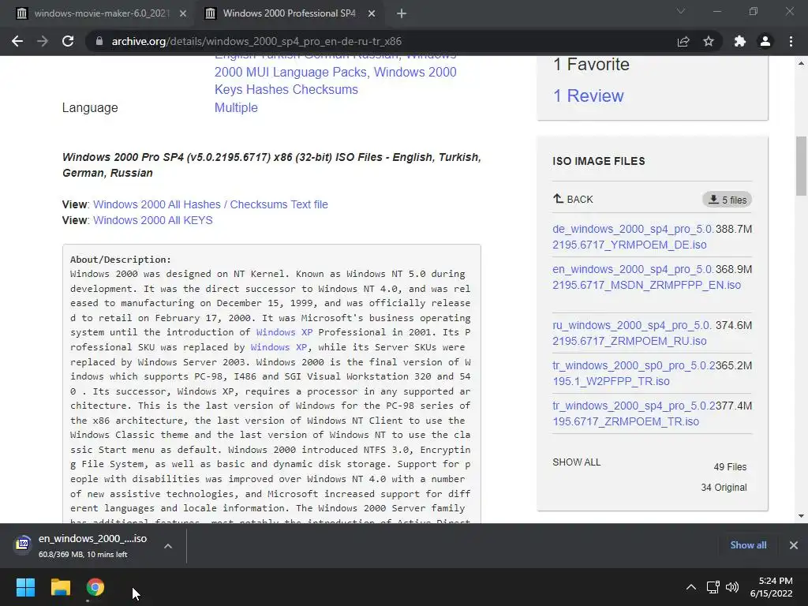Open the Windows Start menu
The image size is (808, 606).
(25, 587)
